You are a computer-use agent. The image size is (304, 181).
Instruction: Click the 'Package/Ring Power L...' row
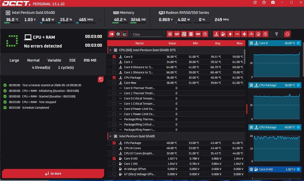(x=176, y=130)
